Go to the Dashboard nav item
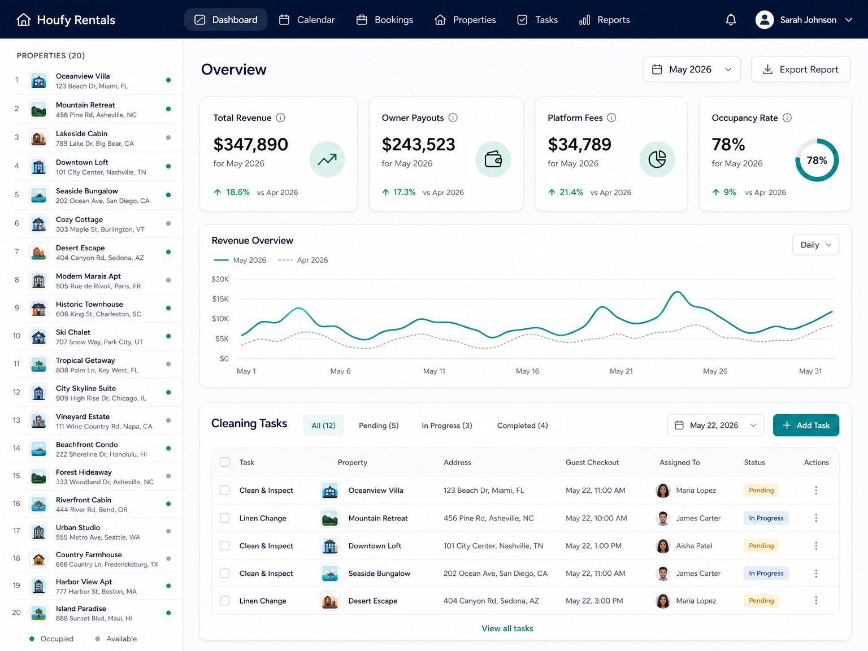The width and height of the screenshot is (868, 651). tap(226, 20)
